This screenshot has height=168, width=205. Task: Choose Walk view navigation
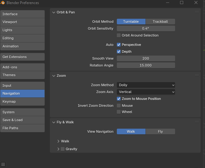tap(131, 131)
